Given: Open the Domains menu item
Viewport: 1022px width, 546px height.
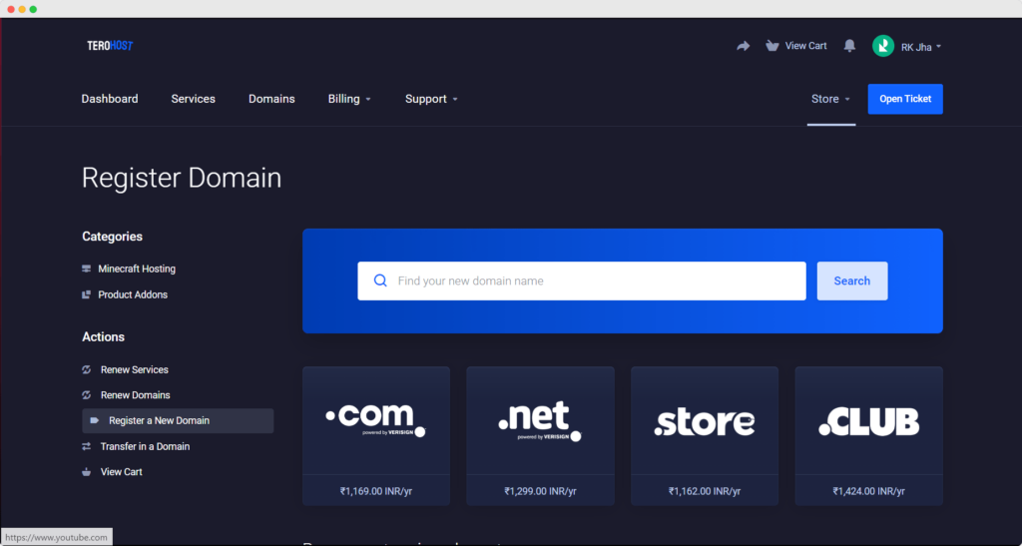Looking at the screenshot, I should [x=271, y=99].
